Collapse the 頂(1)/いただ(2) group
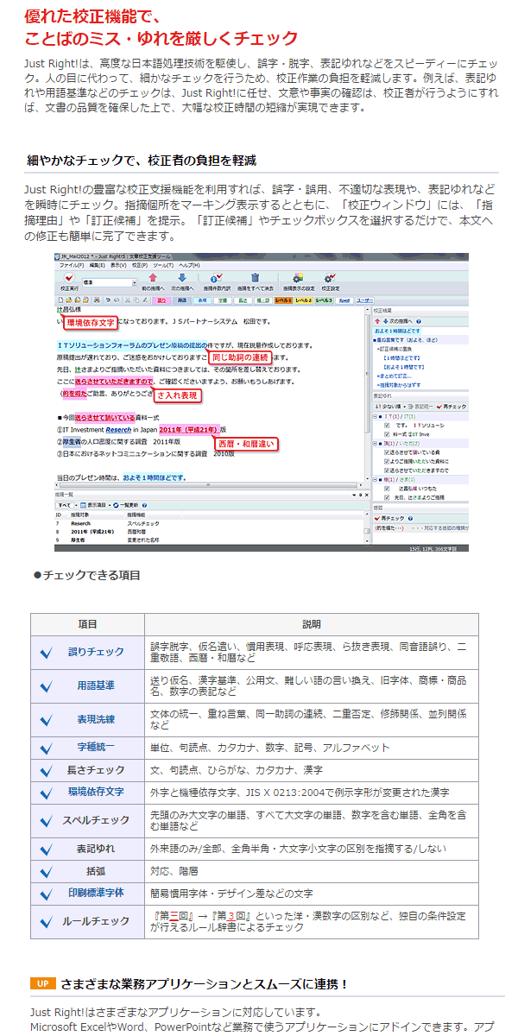Viewport: 518px width, 1036px height. pyautogui.click(x=375, y=444)
